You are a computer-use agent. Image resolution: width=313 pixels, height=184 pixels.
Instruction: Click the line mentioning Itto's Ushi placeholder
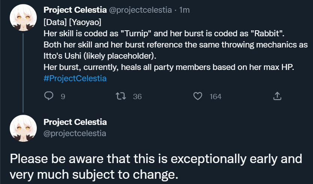[x=100, y=56]
